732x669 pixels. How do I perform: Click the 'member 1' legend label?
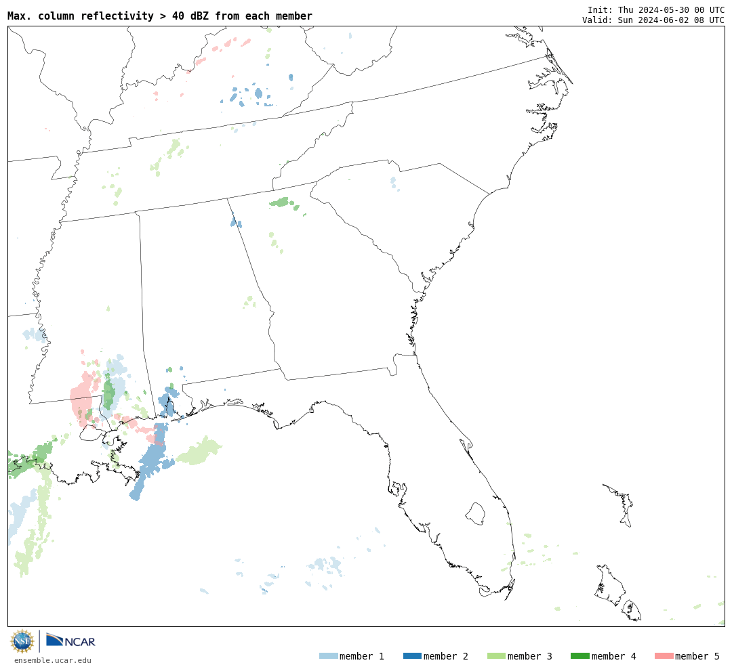coord(362,656)
